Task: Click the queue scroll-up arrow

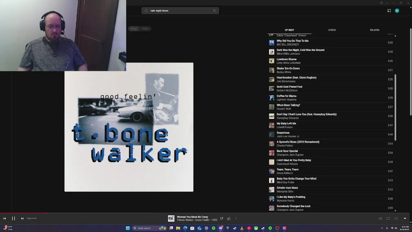Action: pos(395,36)
